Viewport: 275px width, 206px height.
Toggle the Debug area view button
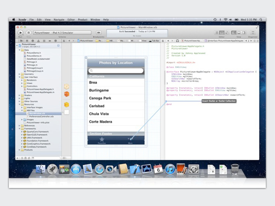(239, 32)
